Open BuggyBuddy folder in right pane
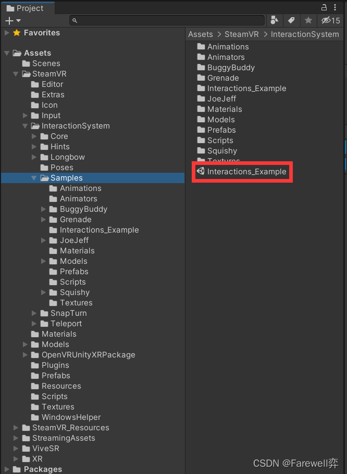 (226, 68)
